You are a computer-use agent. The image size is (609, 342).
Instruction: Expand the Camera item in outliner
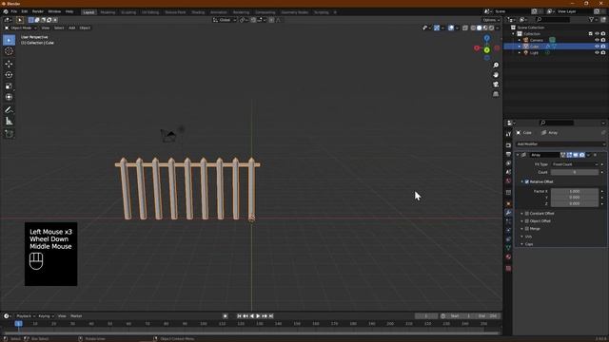coord(520,40)
